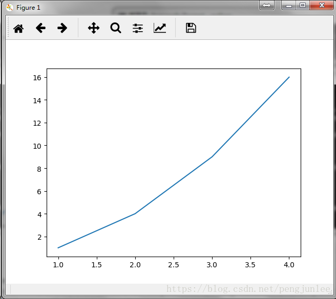Click x-axis tick label "2.5"
This screenshot has height=299, width=336.
pos(173,265)
